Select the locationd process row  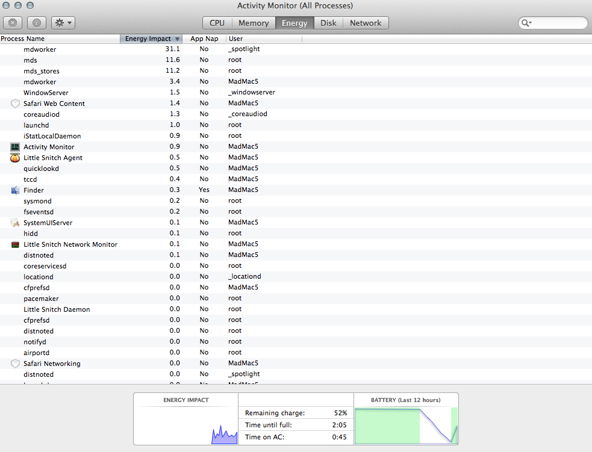tap(296, 277)
